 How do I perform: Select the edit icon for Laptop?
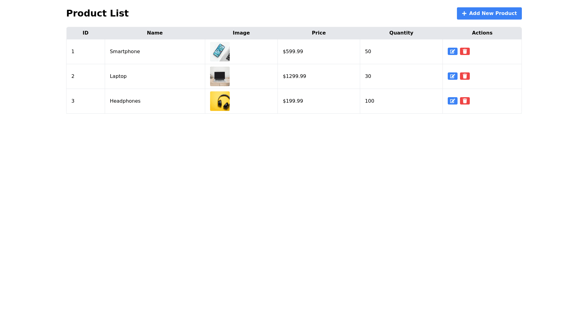point(452,76)
